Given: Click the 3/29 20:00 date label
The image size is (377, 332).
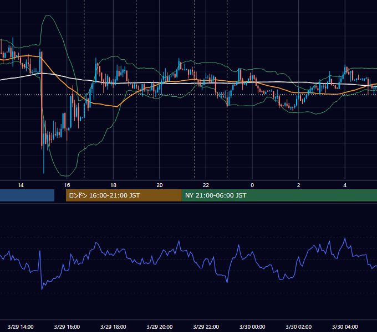Looking at the screenshot, I should 160,326.
